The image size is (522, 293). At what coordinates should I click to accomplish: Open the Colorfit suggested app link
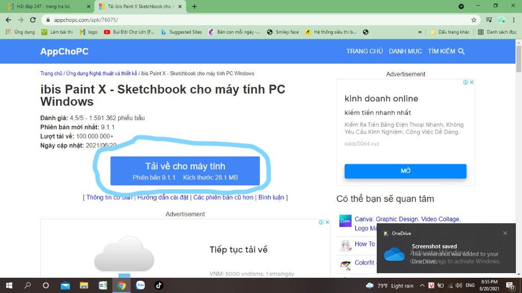coord(364,263)
